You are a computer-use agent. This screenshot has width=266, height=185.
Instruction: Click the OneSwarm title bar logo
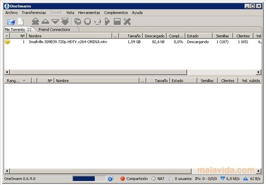pos(7,6)
